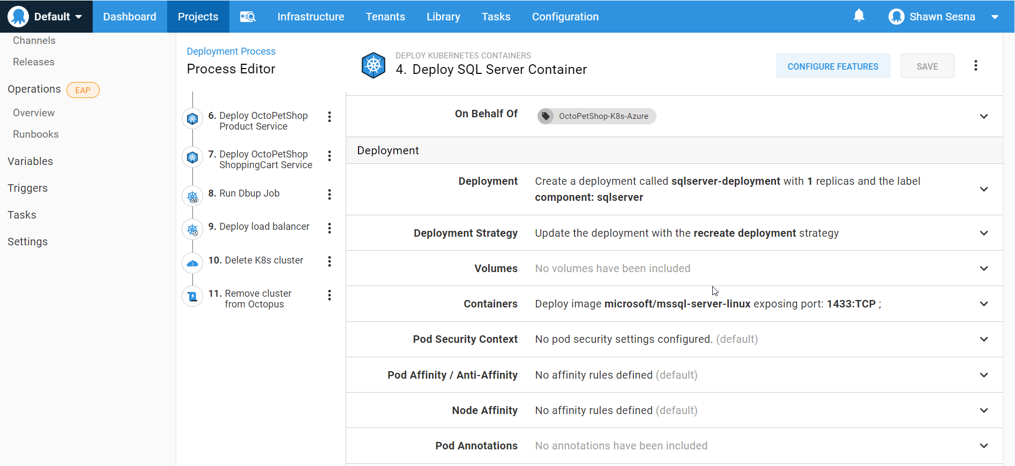Follow the Deployment Process link
Image resolution: width=1015 pixels, height=466 pixels.
tap(231, 51)
